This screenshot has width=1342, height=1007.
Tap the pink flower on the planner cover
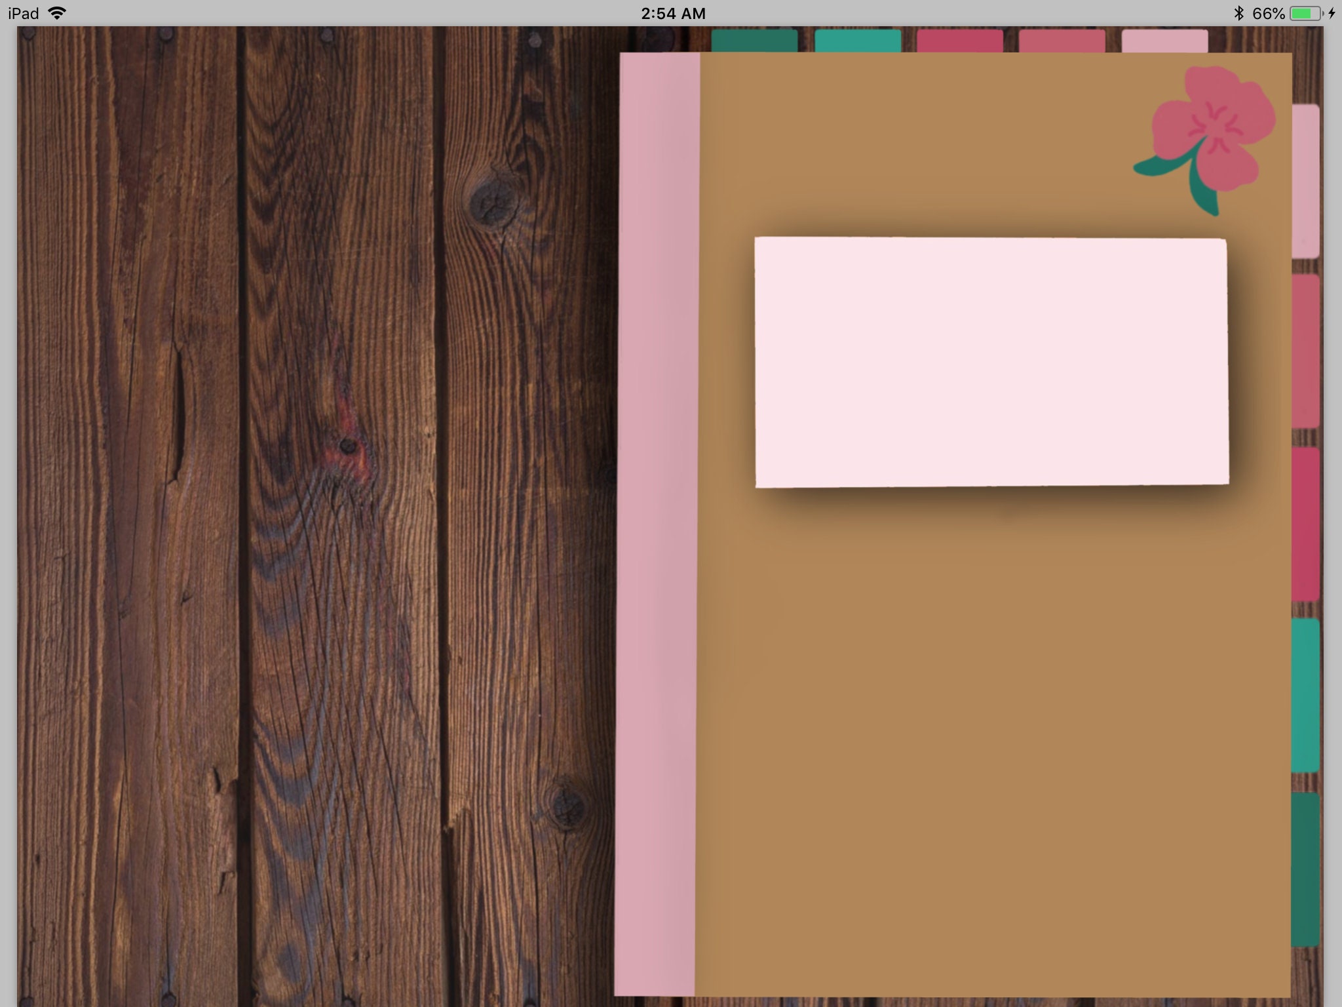[x=1214, y=128]
